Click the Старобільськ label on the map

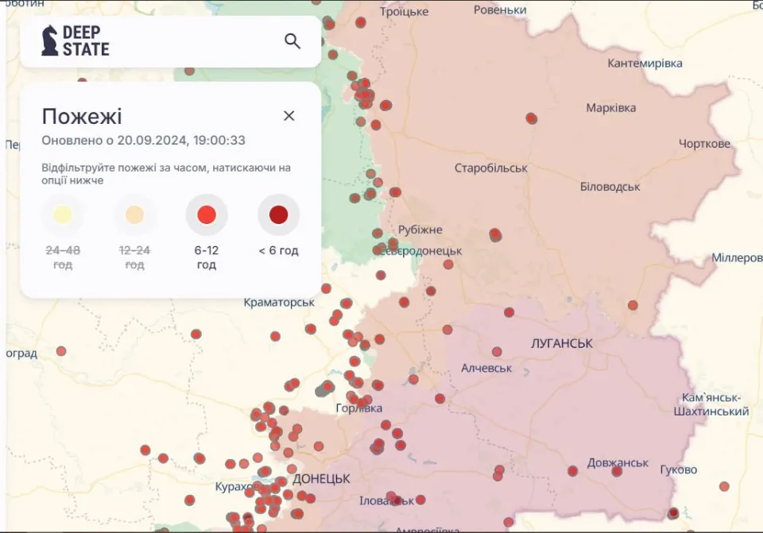491,168
